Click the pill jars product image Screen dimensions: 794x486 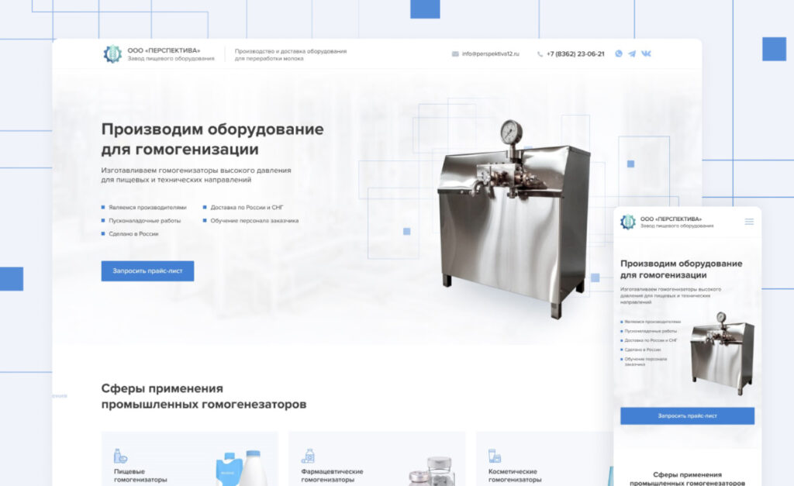tap(431, 470)
